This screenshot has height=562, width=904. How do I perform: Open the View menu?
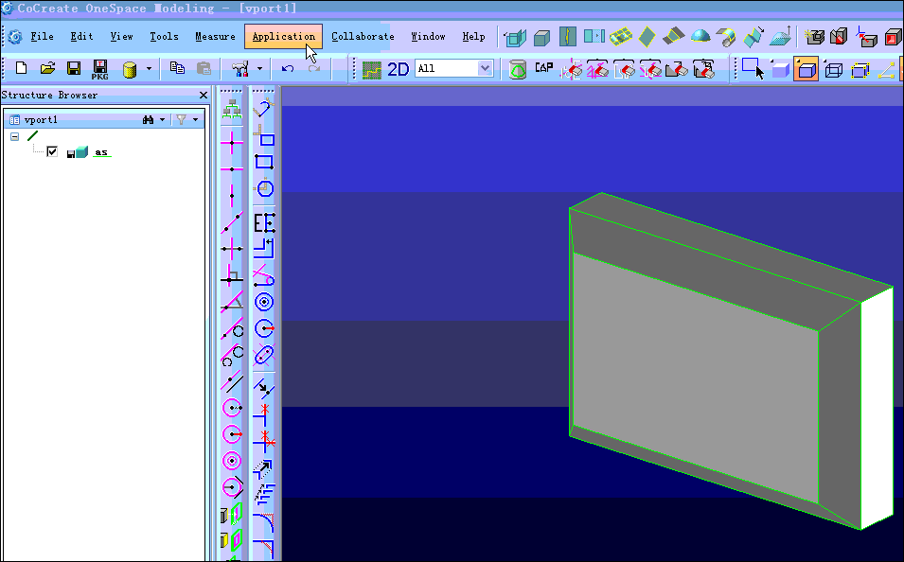[x=122, y=36]
